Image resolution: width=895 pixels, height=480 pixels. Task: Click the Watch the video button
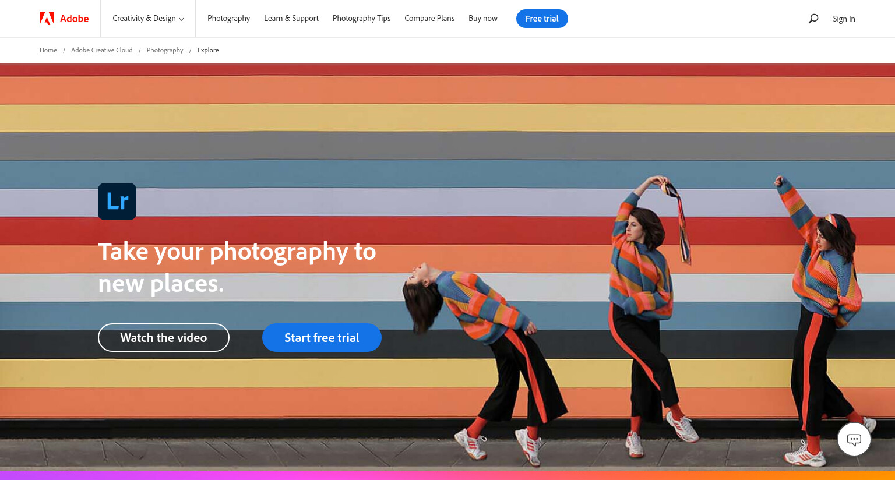[164, 338]
